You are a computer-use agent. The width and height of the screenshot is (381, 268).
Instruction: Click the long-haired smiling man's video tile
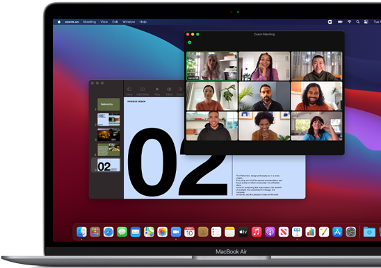click(x=316, y=96)
